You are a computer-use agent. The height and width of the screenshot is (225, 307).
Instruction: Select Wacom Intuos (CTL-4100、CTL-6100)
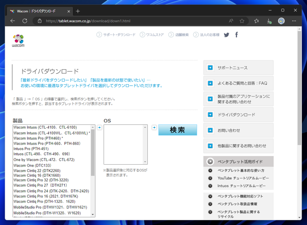45,127
